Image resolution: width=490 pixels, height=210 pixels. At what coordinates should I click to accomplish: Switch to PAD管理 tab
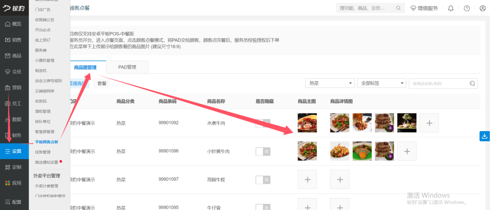tap(127, 67)
